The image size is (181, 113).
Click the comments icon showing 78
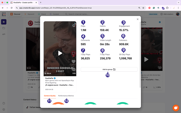click(x=29, y=87)
